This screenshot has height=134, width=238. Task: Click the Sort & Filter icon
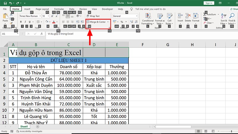pos(224,16)
